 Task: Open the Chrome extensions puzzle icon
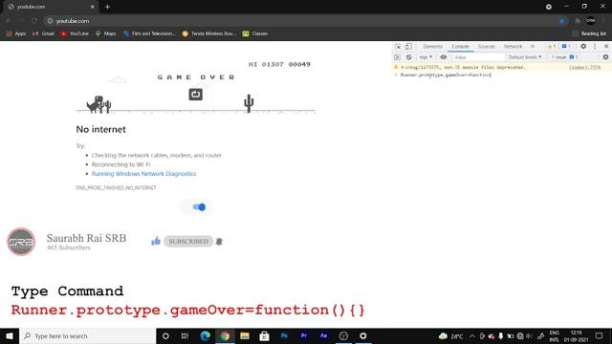(578, 21)
